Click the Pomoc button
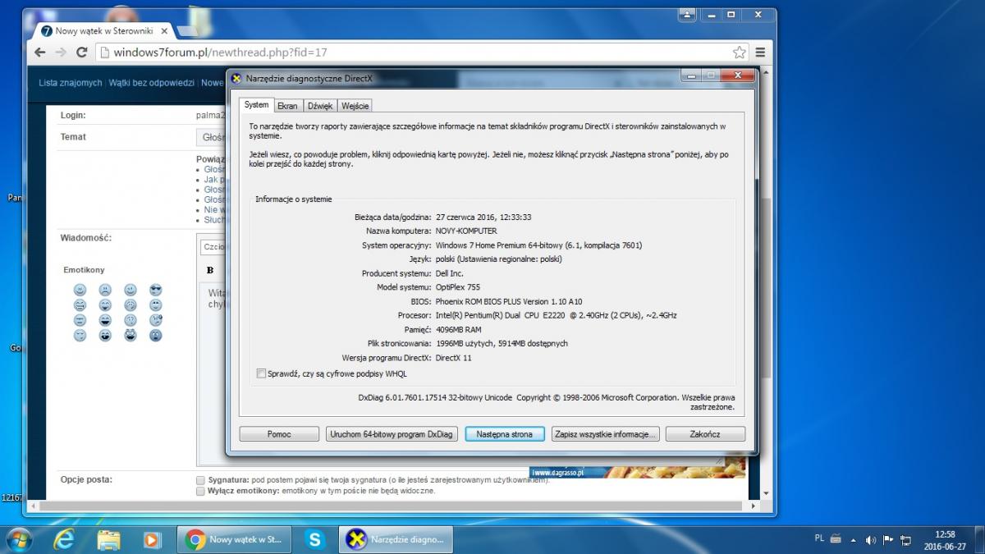This screenshot has width=985, height=554. tap(279, 434)
